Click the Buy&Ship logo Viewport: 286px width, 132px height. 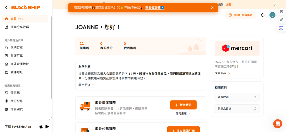(26, 8)
